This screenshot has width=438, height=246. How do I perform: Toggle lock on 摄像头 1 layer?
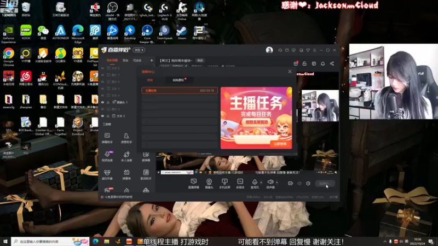pos(108,102)
